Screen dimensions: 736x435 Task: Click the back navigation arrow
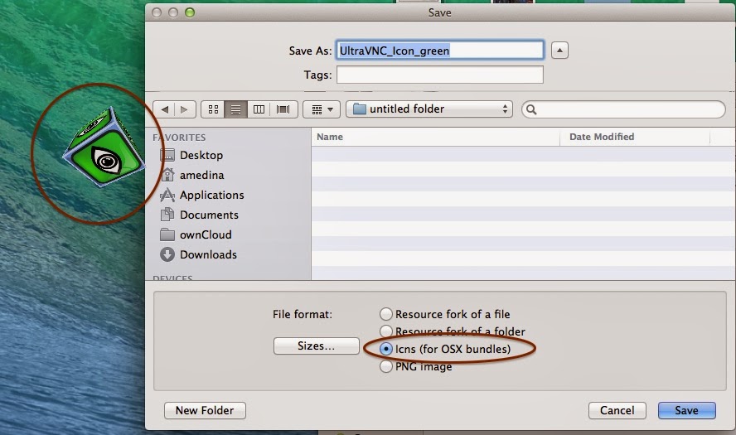click(164, 109)
